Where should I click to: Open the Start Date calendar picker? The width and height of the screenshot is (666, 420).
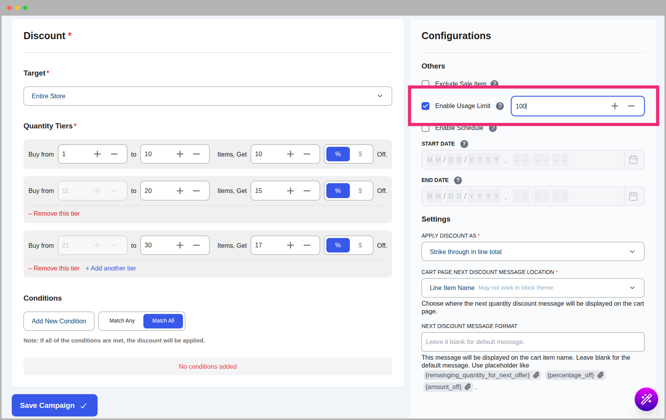coord(633,160)
